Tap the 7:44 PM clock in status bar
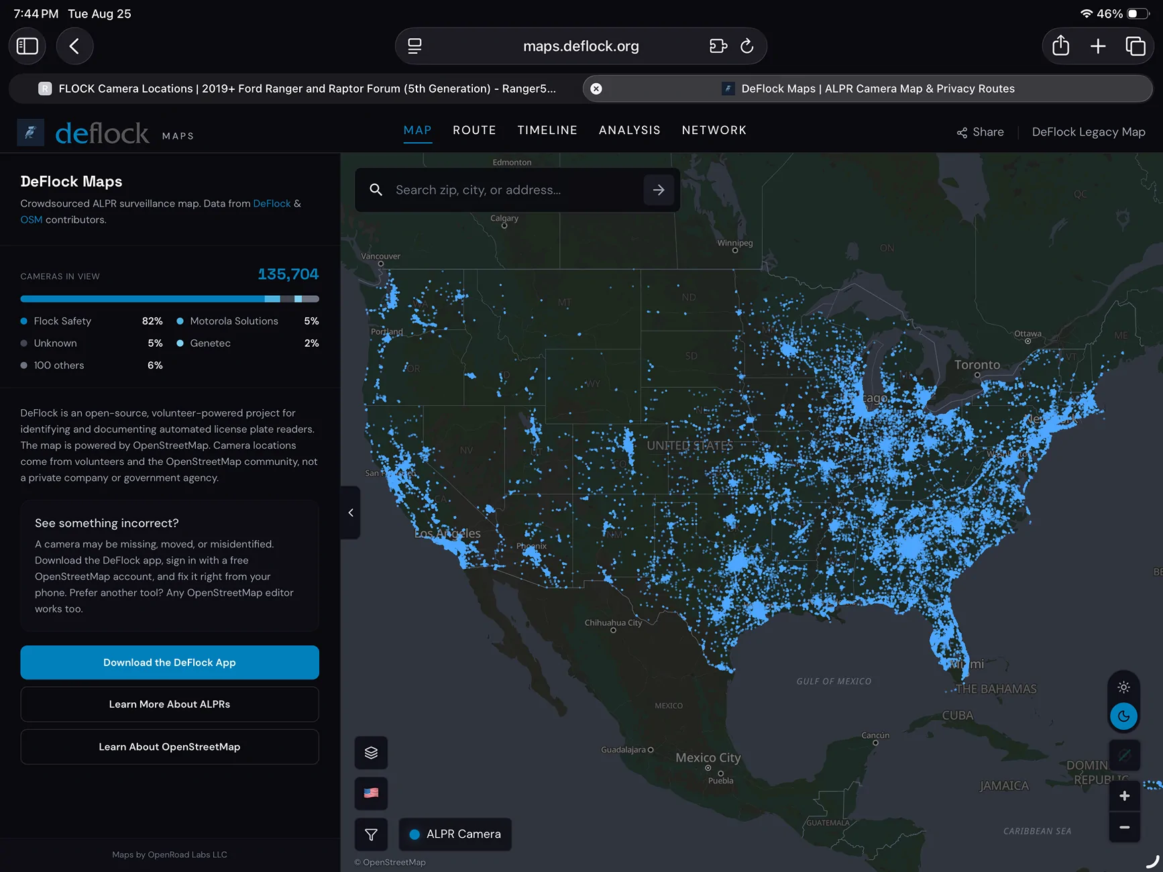 [36, 14]
